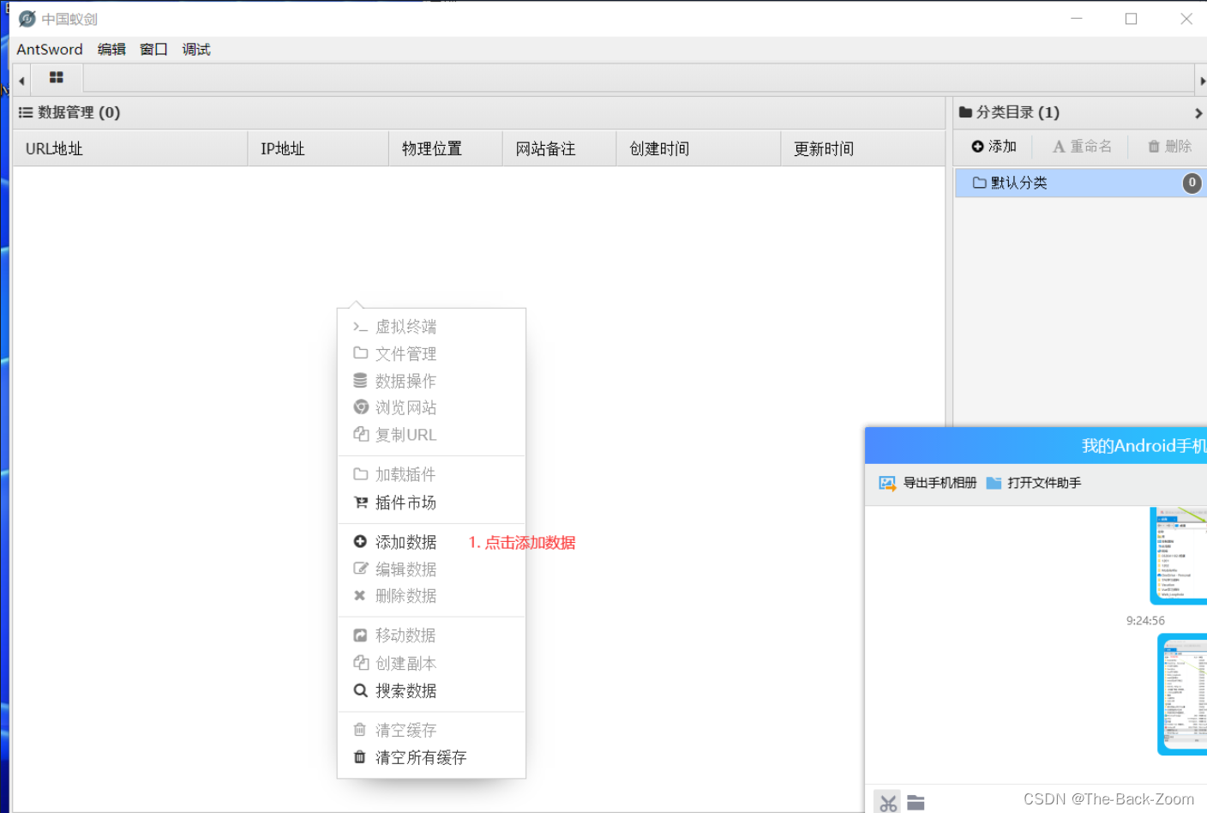This screenshot has width=1207, height=813.
Task: Click the right tab scroll arrow
Action: (1202, 81)
